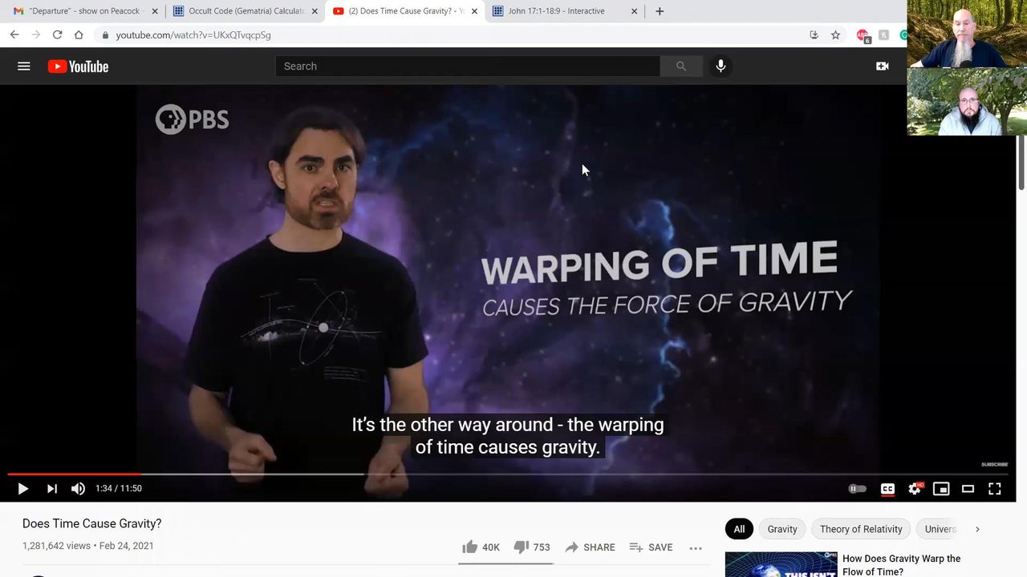Image resolution: width=1027 pixels, height=577 pixels.
Task: Toggle the autoplay switch
Action: click(x=857, y=489)
